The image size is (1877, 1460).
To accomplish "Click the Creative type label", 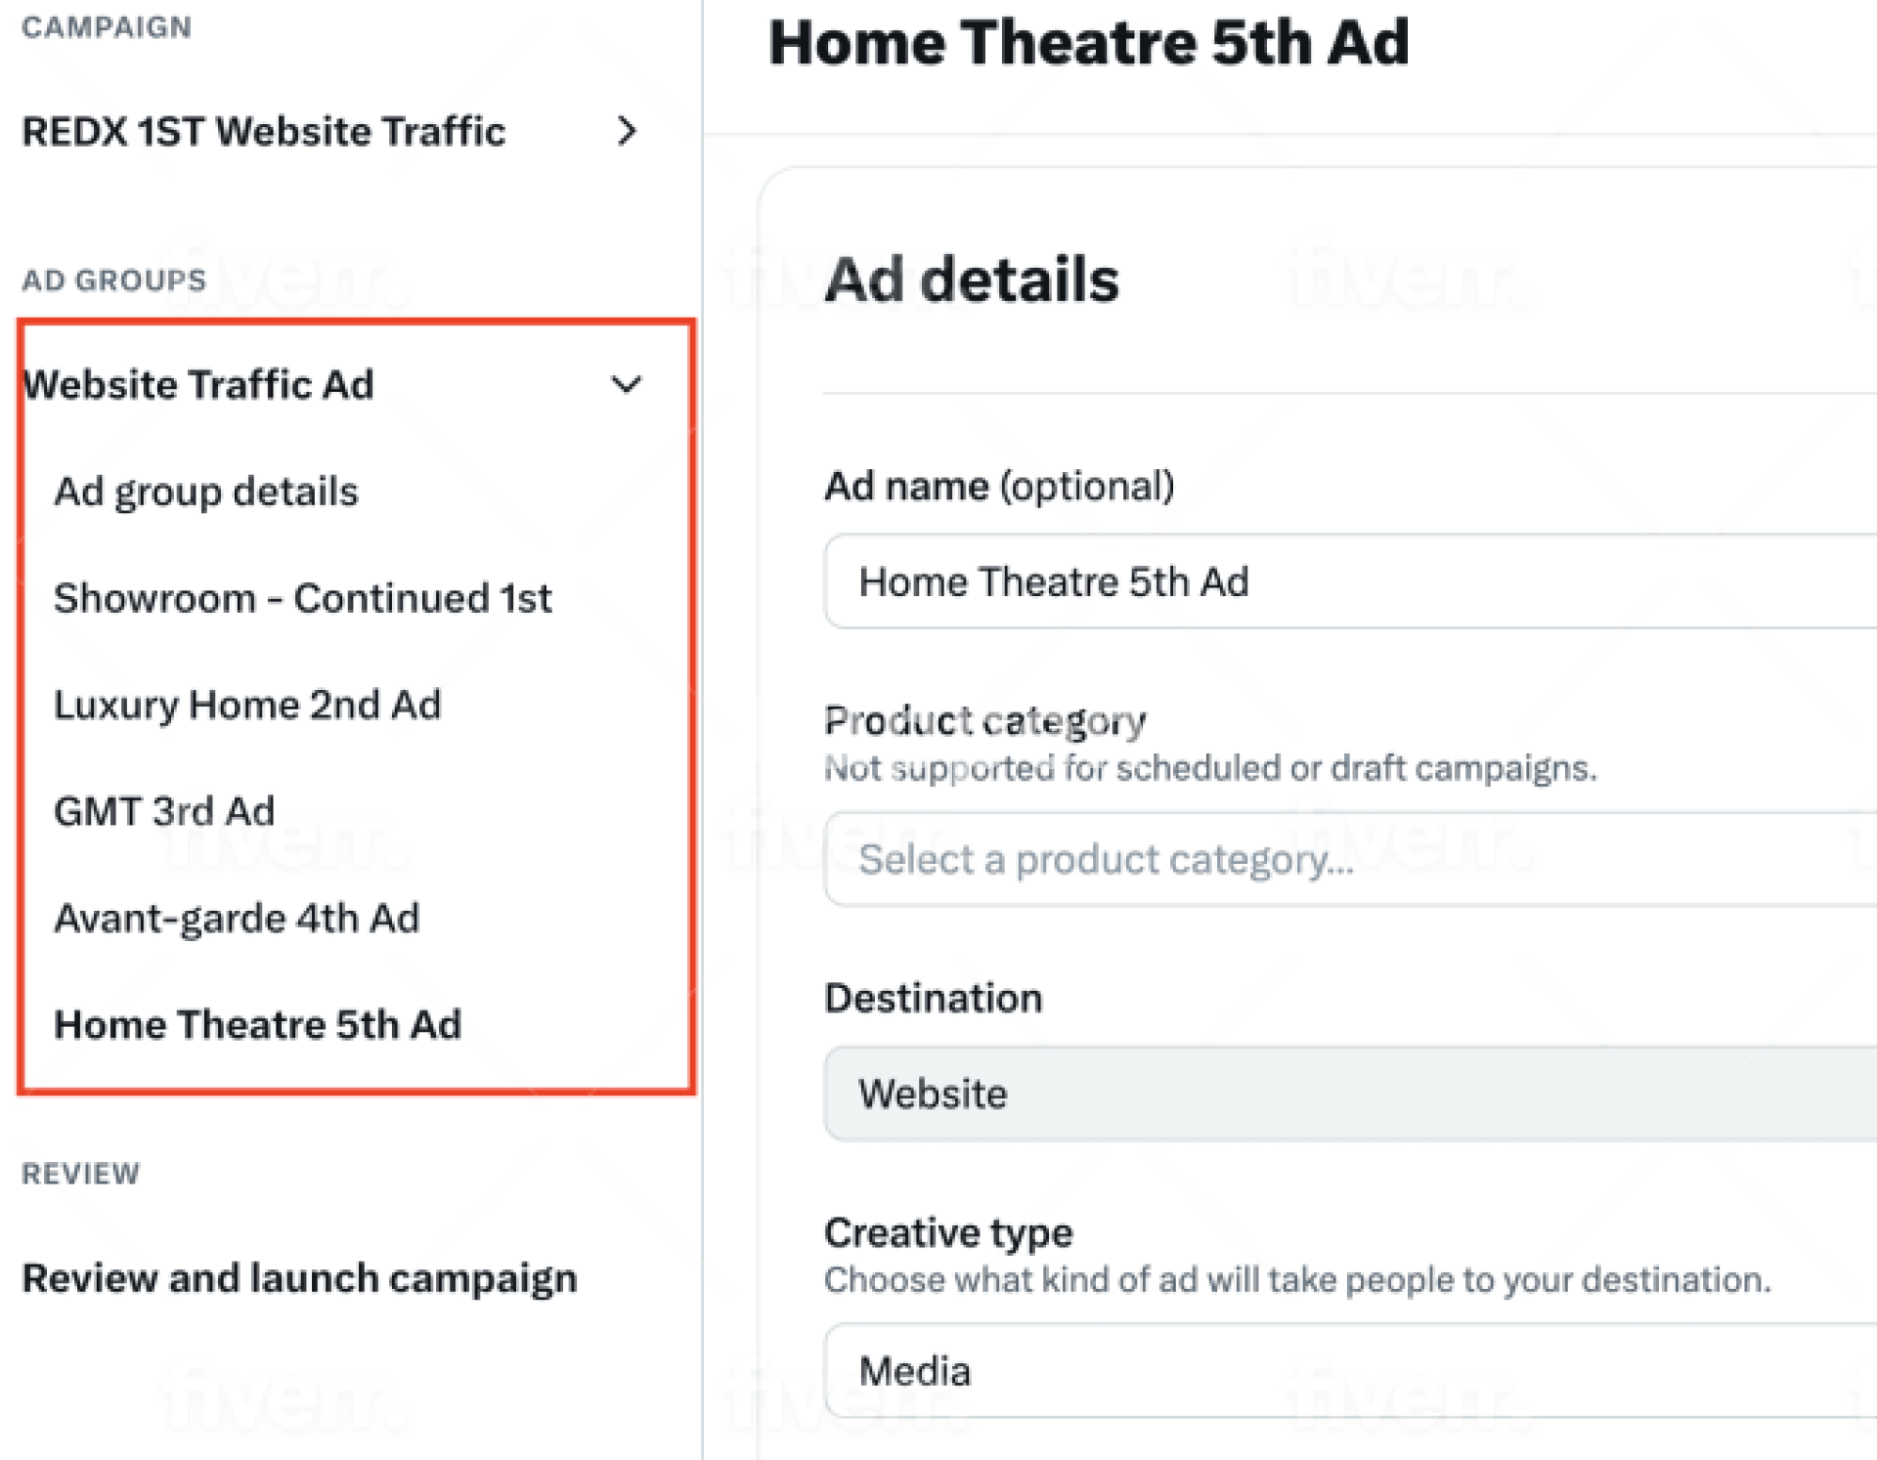I will [948, 1232].
